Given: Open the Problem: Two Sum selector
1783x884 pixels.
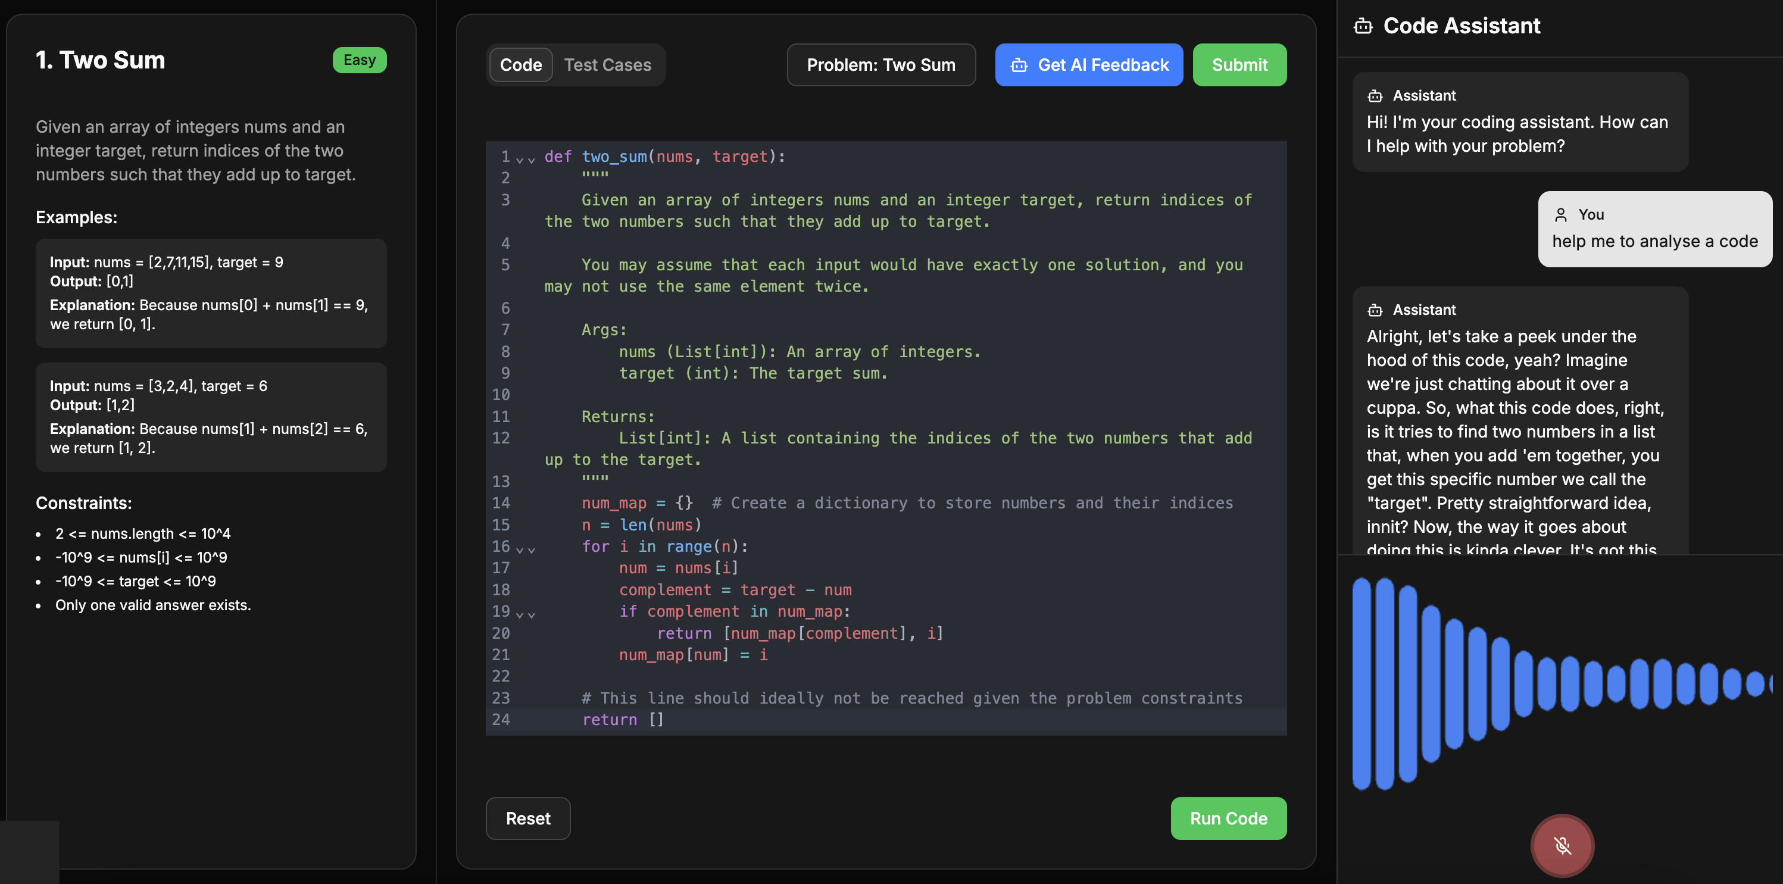Looking at the screenshot, I should pyautogui.click(x=880, y=65).
